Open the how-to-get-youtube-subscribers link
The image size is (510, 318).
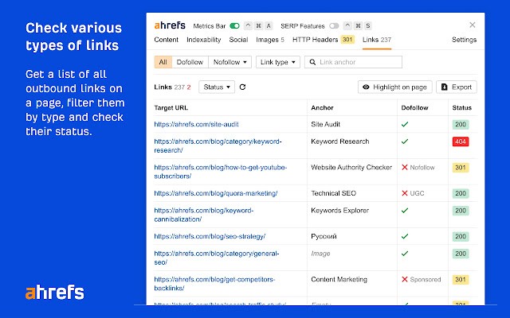coord(221,172)
